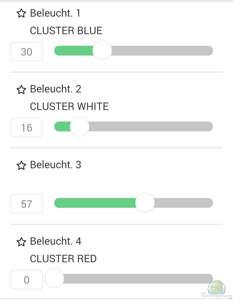Click the green filled part of Beleucht. 3 slider
The height and width of the screenshot is (300, 233).
94,203
